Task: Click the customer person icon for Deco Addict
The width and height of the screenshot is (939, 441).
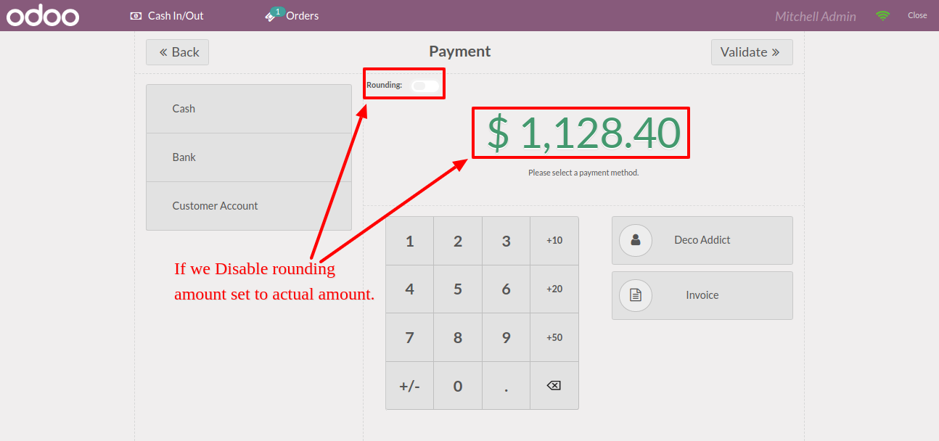Action: [x=636, y=240]
